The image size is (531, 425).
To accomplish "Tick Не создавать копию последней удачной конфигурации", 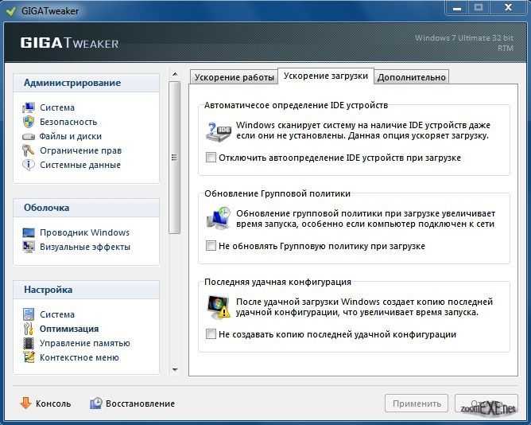I will pyautogui.click(x=211, y=334).
